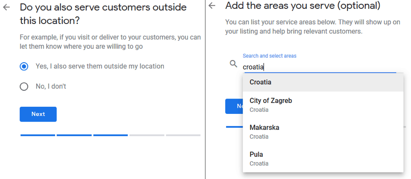411x179 pixels.
Task: Click the first blue progress step segment
Action: click(x=38, y=135)
